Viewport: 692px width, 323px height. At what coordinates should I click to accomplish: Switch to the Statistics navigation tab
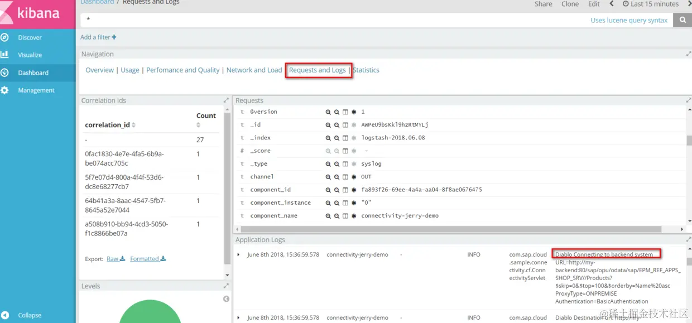click(x=366, y=70)
